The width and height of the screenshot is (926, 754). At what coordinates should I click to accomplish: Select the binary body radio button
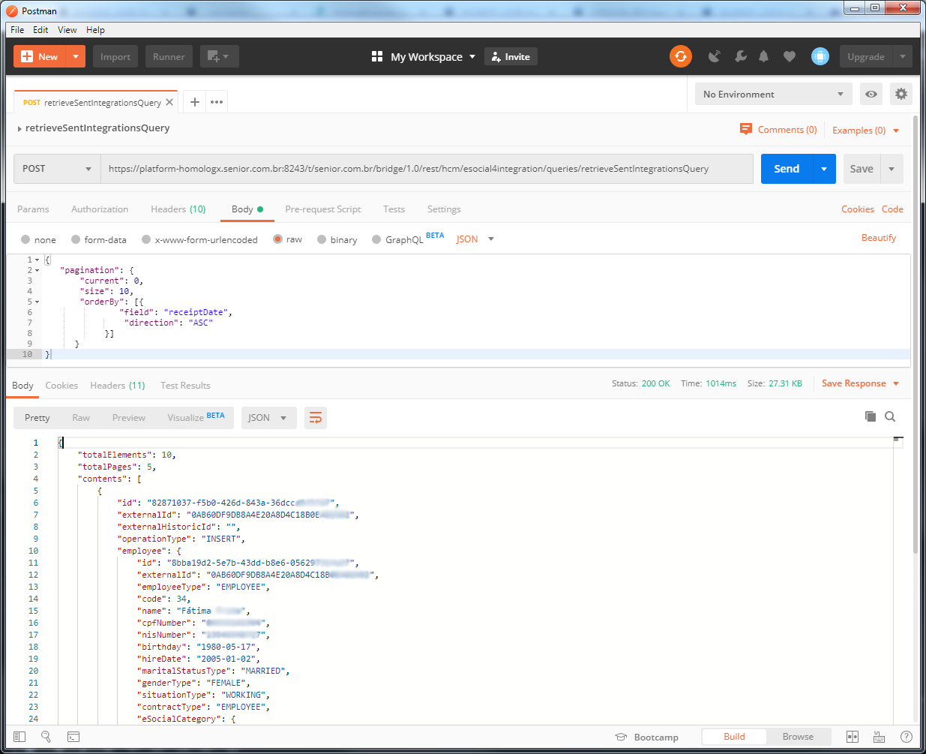coord(322,239)
